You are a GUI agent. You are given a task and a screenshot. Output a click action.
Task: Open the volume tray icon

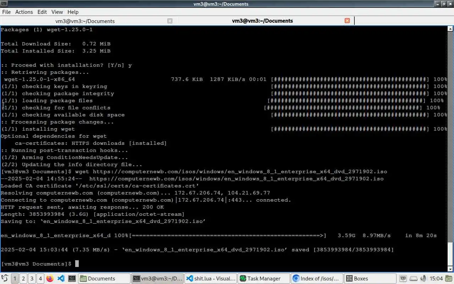pos(423,278)
